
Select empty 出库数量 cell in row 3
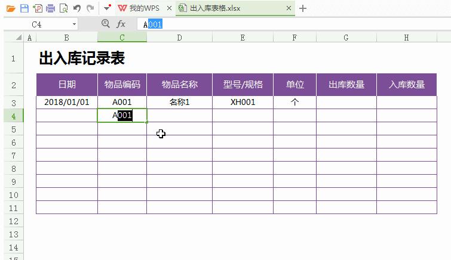point(346,103)
